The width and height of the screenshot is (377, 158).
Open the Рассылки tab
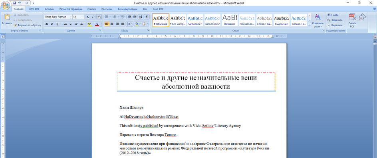click(107, 9)
